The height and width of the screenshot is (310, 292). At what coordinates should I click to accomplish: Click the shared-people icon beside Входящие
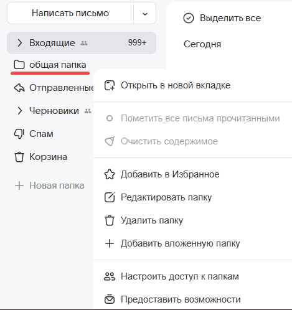coord(84,44)
